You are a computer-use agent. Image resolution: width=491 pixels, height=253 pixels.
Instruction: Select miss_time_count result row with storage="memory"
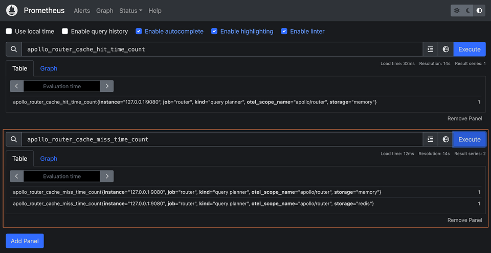(x=247, y=192)
